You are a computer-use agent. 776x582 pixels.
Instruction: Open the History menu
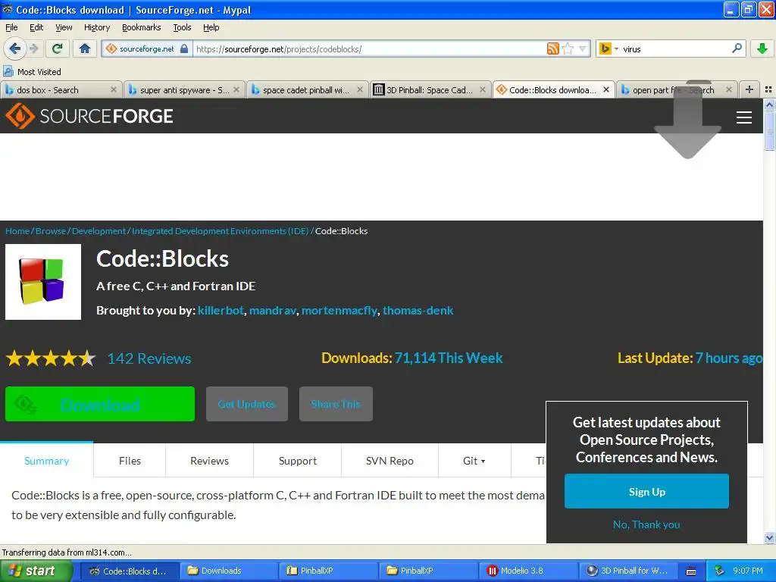[97, 27]
